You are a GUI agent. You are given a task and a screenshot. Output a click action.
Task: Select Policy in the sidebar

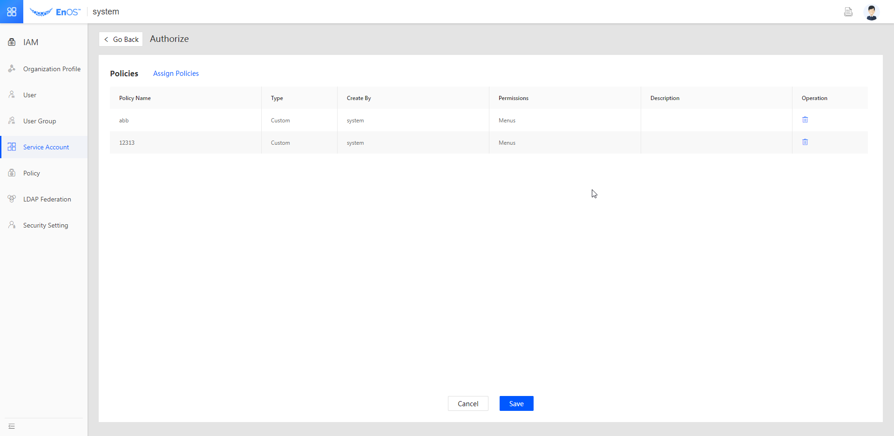pyautogui.click(x=32, y=173)
